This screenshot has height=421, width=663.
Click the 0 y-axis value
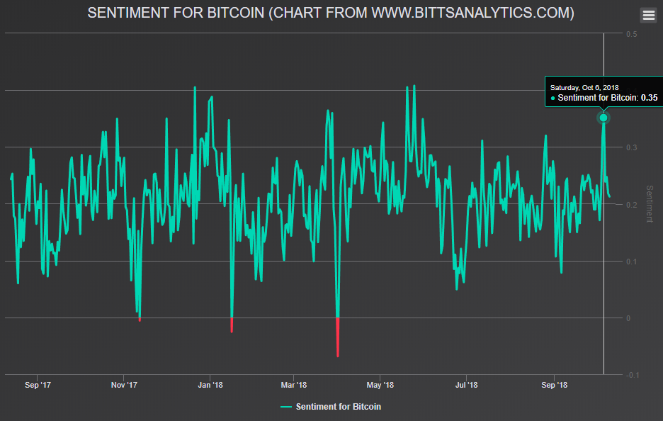(x=628, y=318)
